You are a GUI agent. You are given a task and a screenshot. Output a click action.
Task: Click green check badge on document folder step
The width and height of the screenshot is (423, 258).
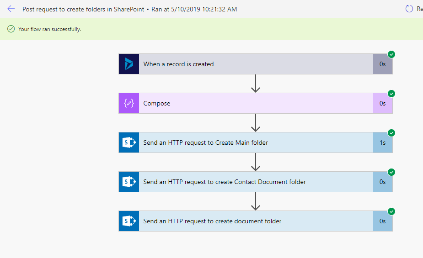point(391,211)
